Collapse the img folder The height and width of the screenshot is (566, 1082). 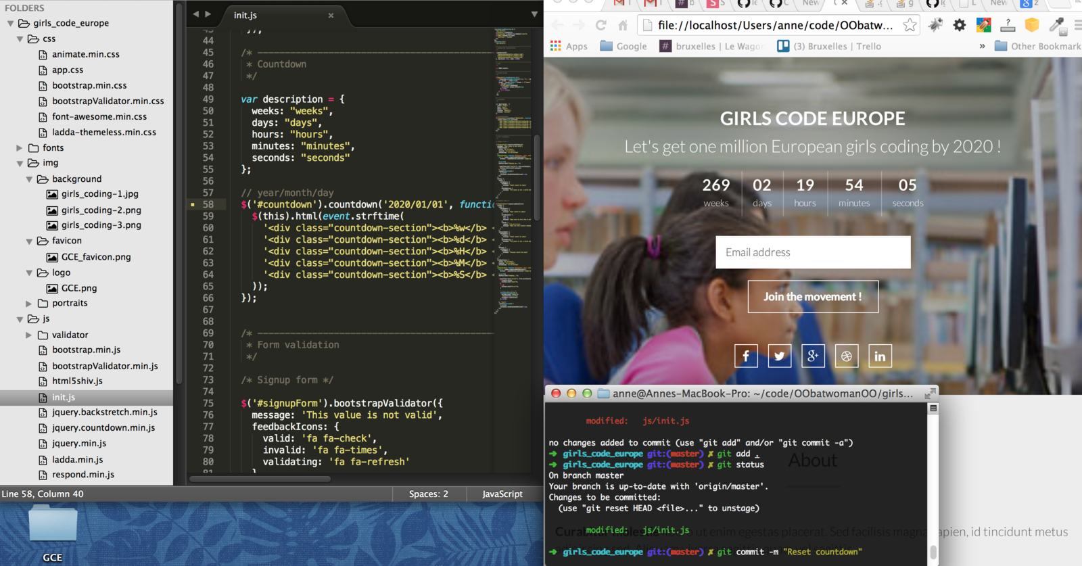(20, 164)
